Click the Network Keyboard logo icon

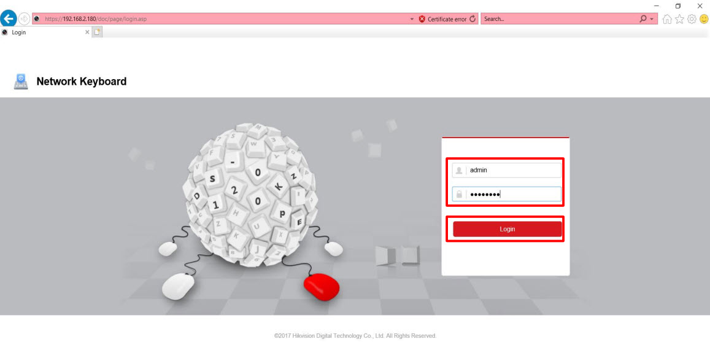[x=21, y=82]
